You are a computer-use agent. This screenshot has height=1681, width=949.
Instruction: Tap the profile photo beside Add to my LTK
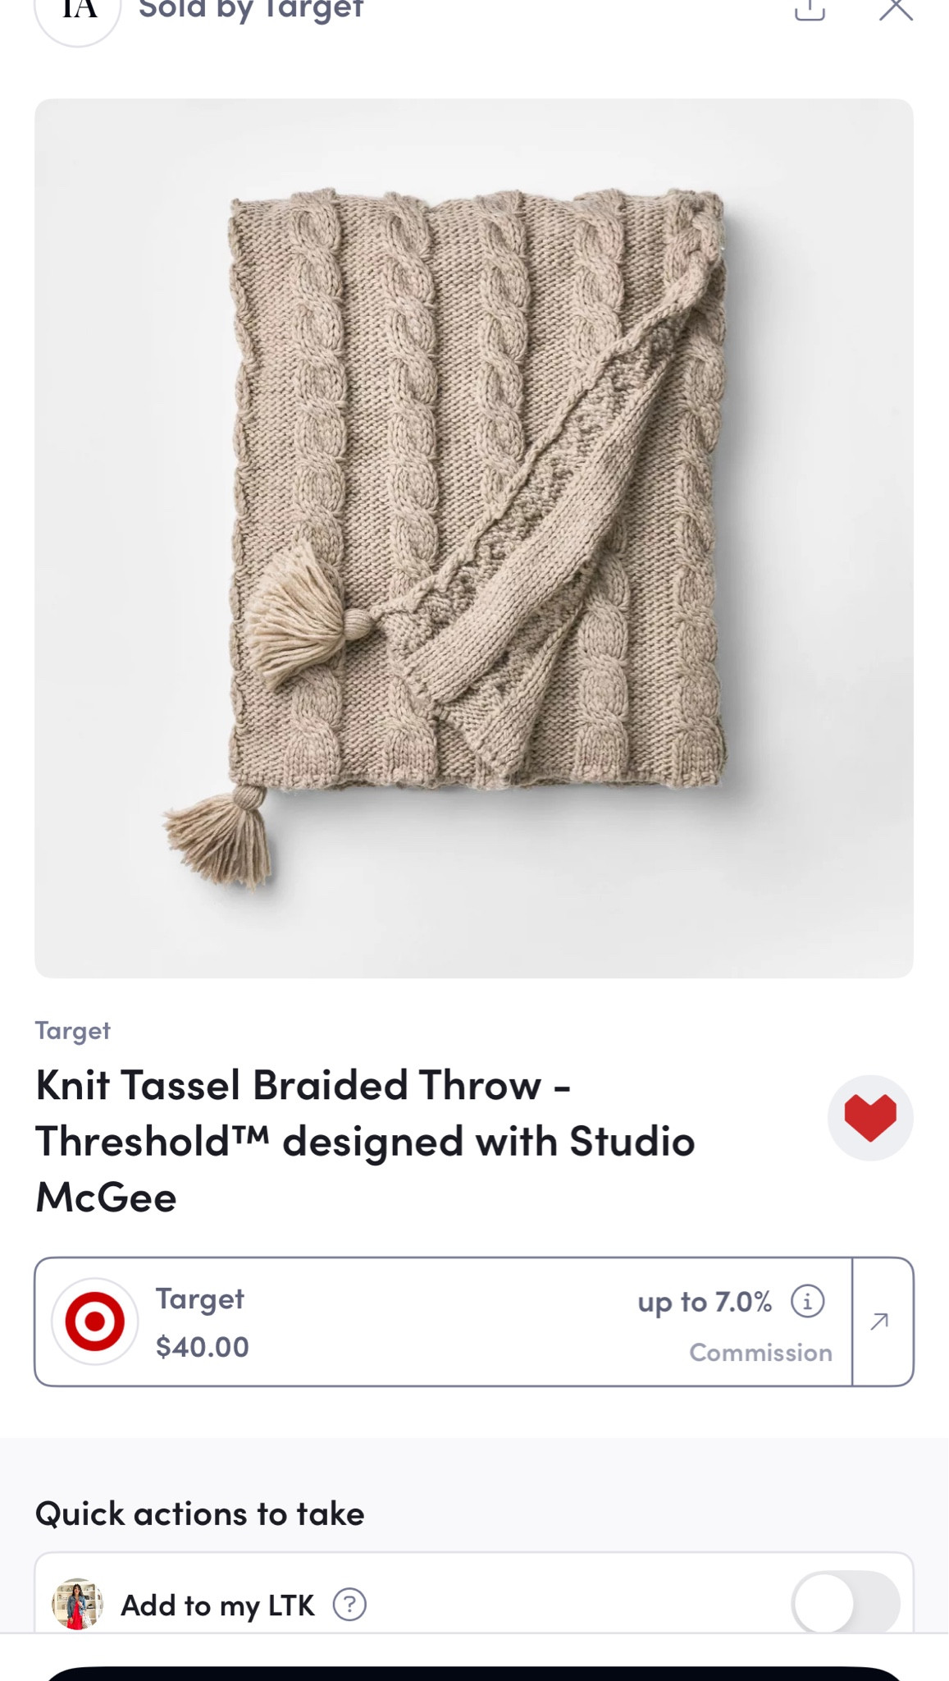pos(77,1604)
